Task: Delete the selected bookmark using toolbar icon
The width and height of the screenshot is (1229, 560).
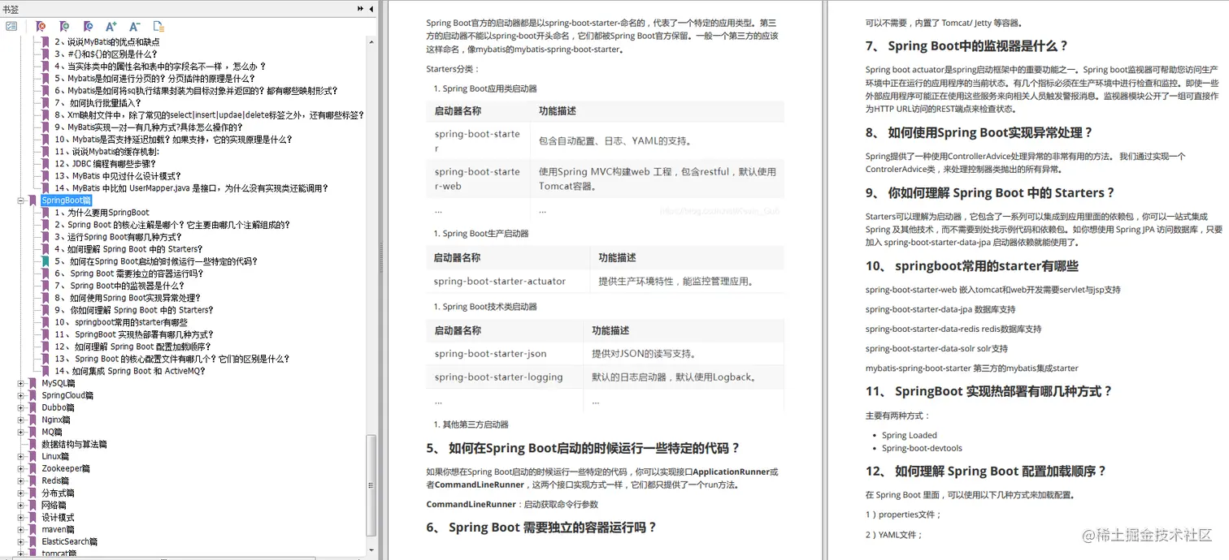Action: [x=41, y=26]
